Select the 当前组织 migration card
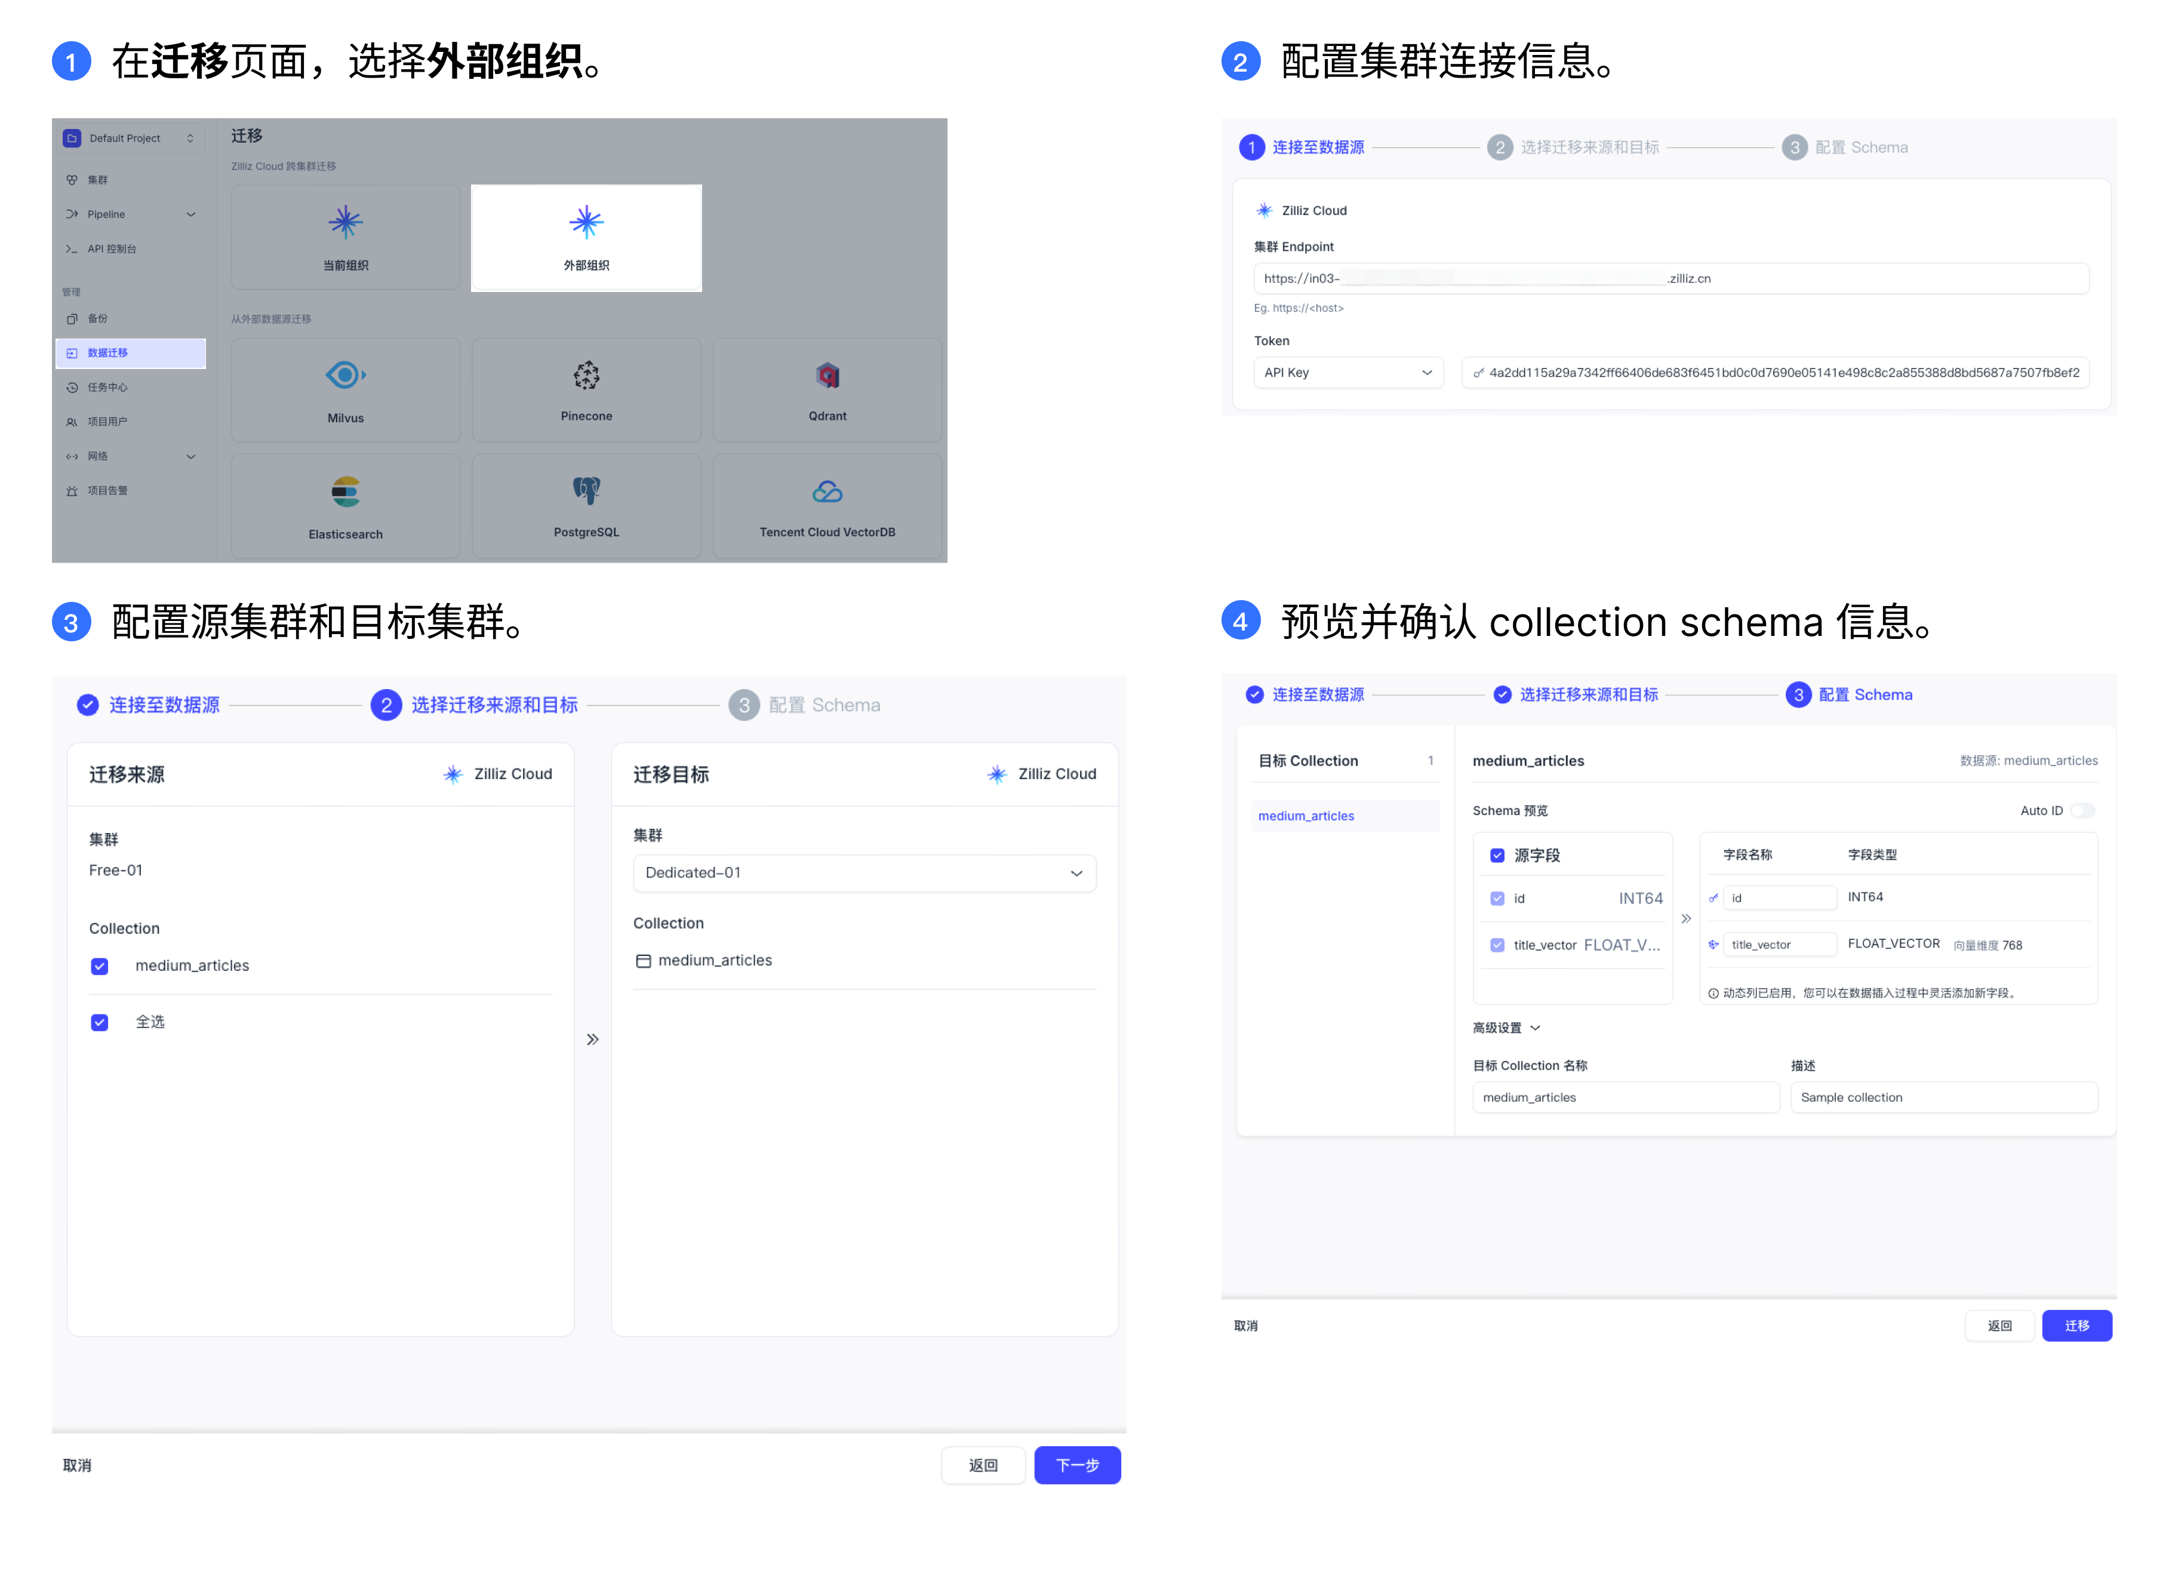The image size is (2169, 1571). coord(345,237)
